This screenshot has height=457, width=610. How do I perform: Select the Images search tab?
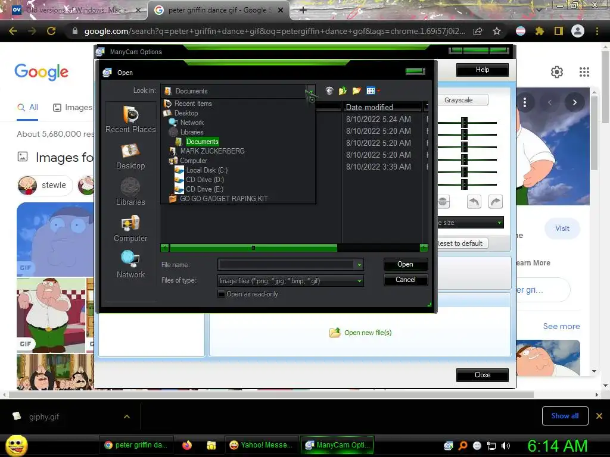(x=73, y=107)
